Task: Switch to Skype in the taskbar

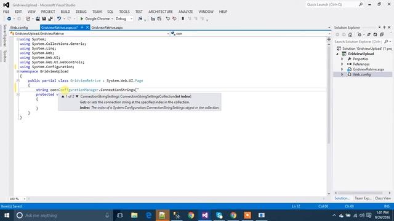Action: [219, 215]
